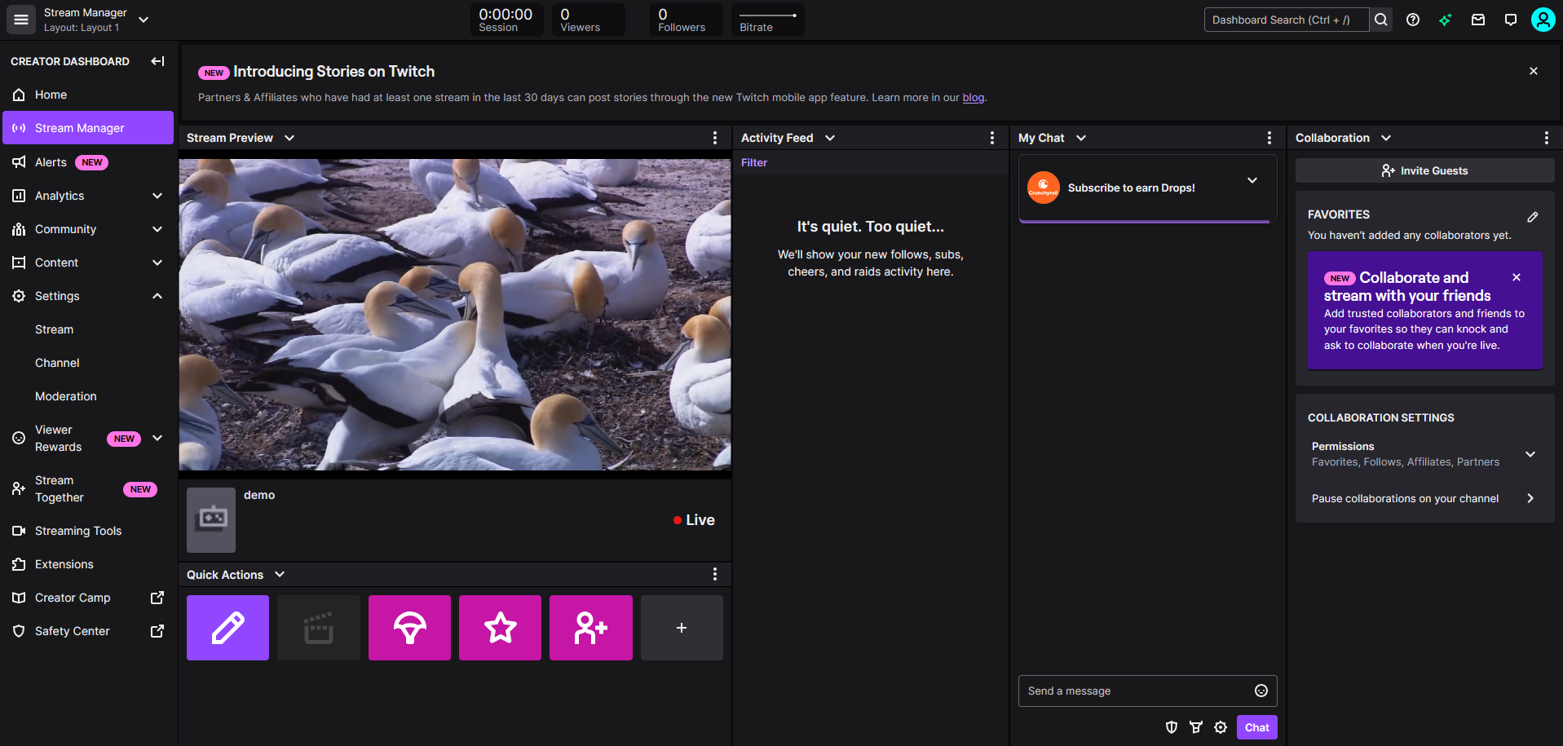Viewport: 1563px width, 746px height.
Task: Focus the Dashboard Search input field
Action: pos(1287,20)
